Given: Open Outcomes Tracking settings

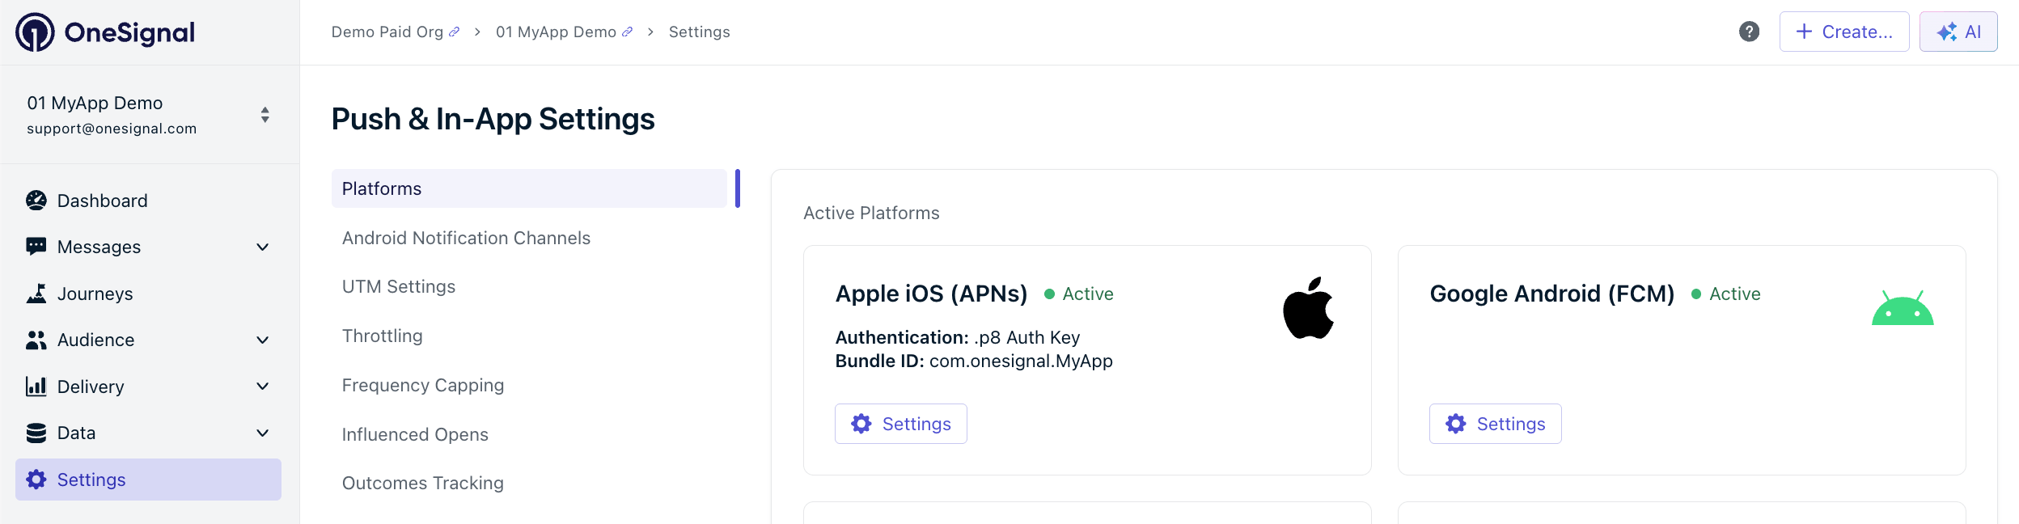Looking at the screenshot, I should (x=423, y=483).
